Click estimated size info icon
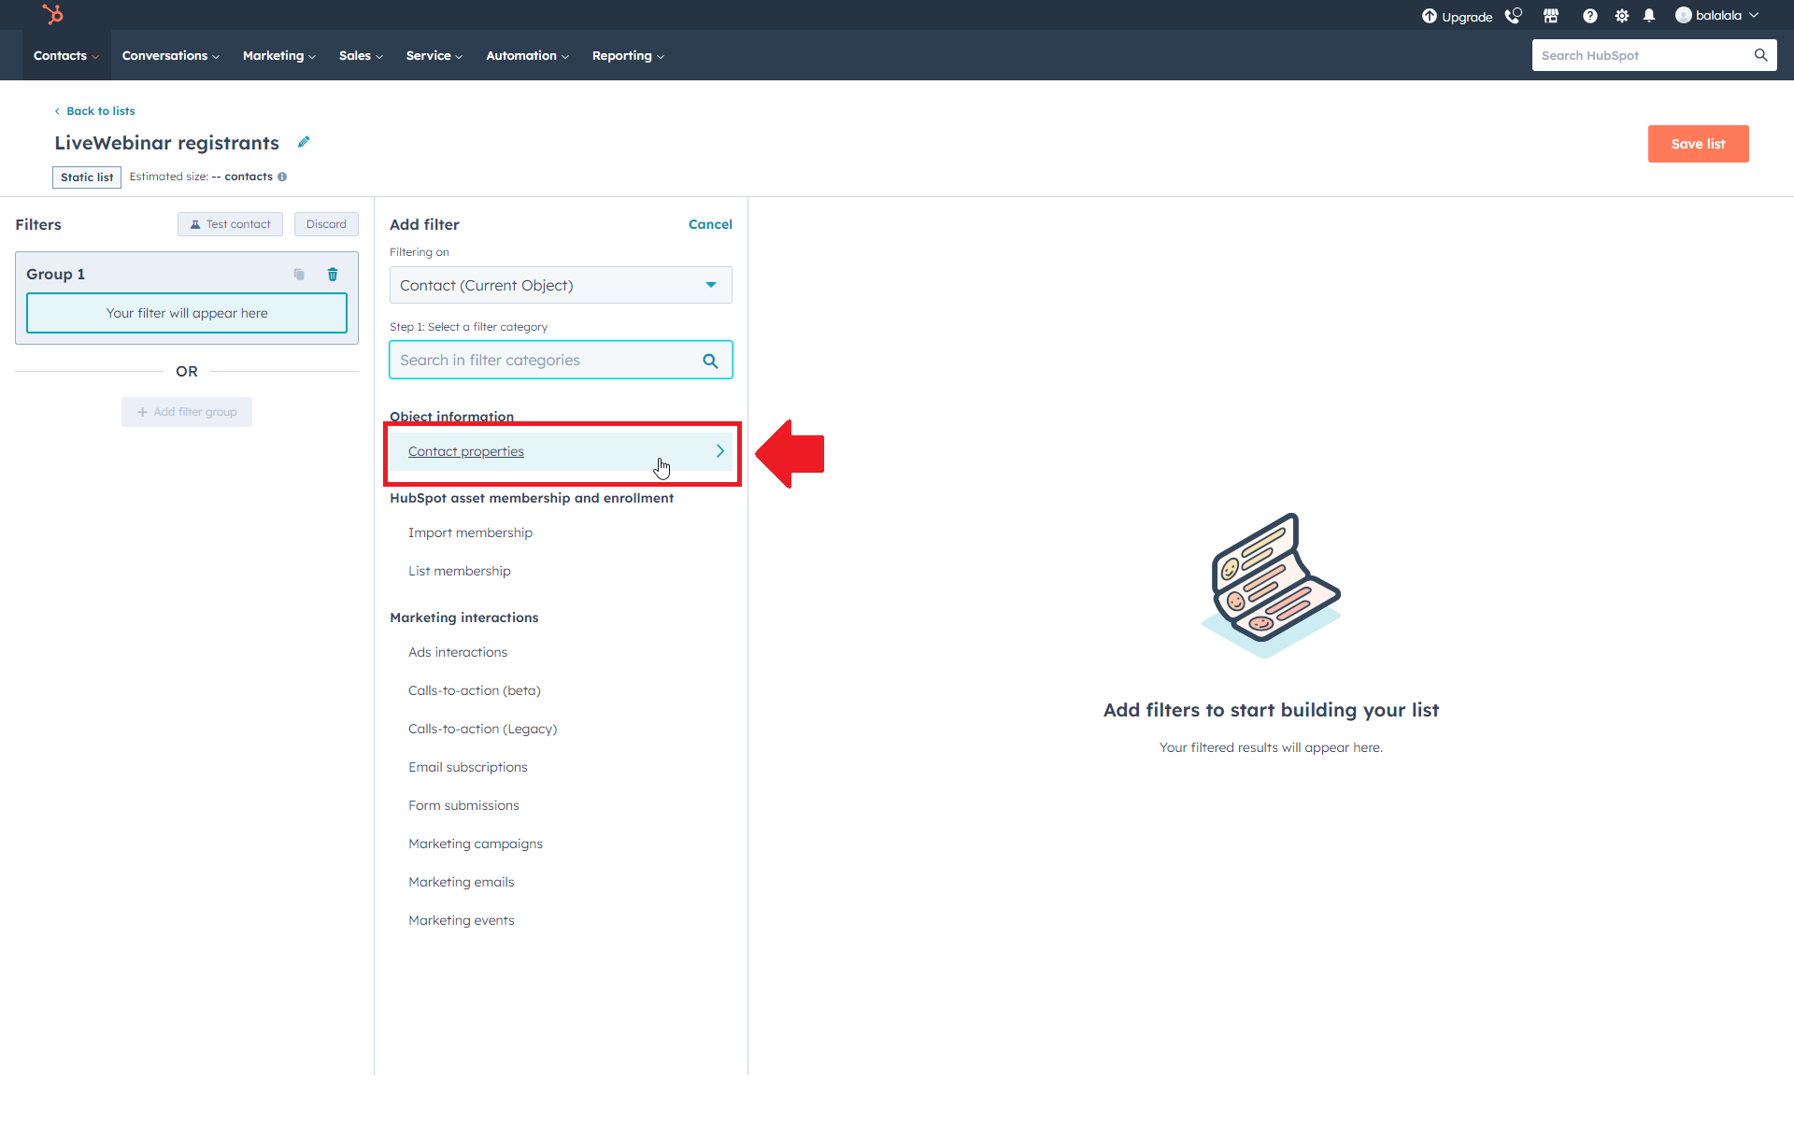1794x1121 pixels. (x=282, y=177)
